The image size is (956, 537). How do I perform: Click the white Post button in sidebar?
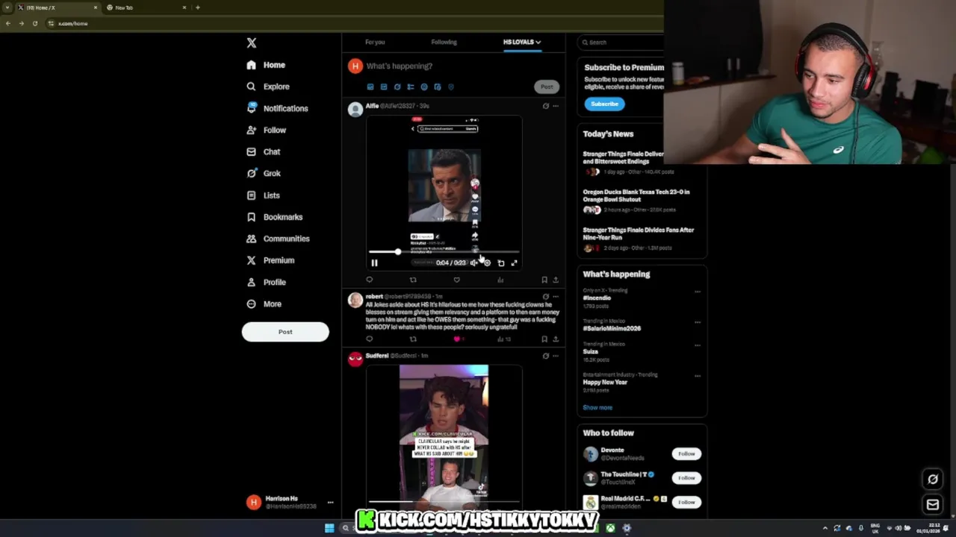pos(285,332)
